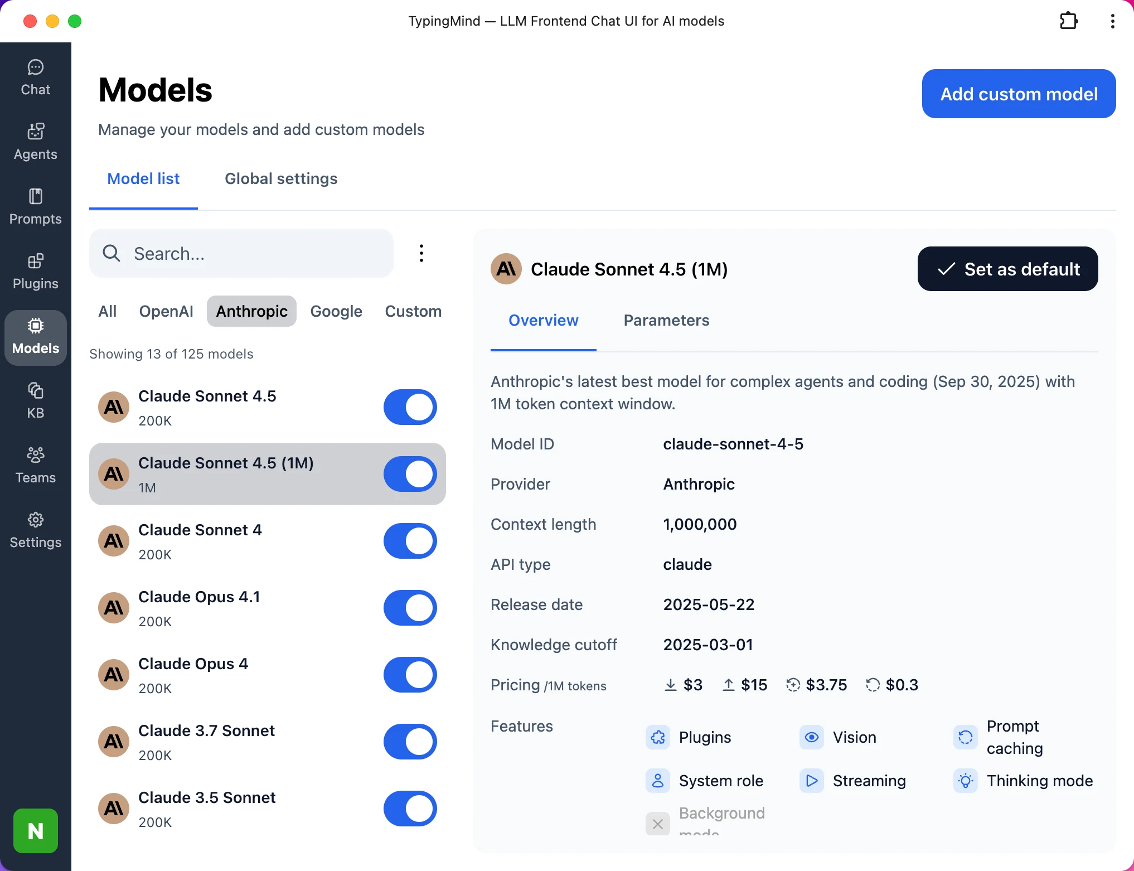Switch off Claude 3.7 Sonnet
Screen dimensions: 1134x871
[410, 742]
